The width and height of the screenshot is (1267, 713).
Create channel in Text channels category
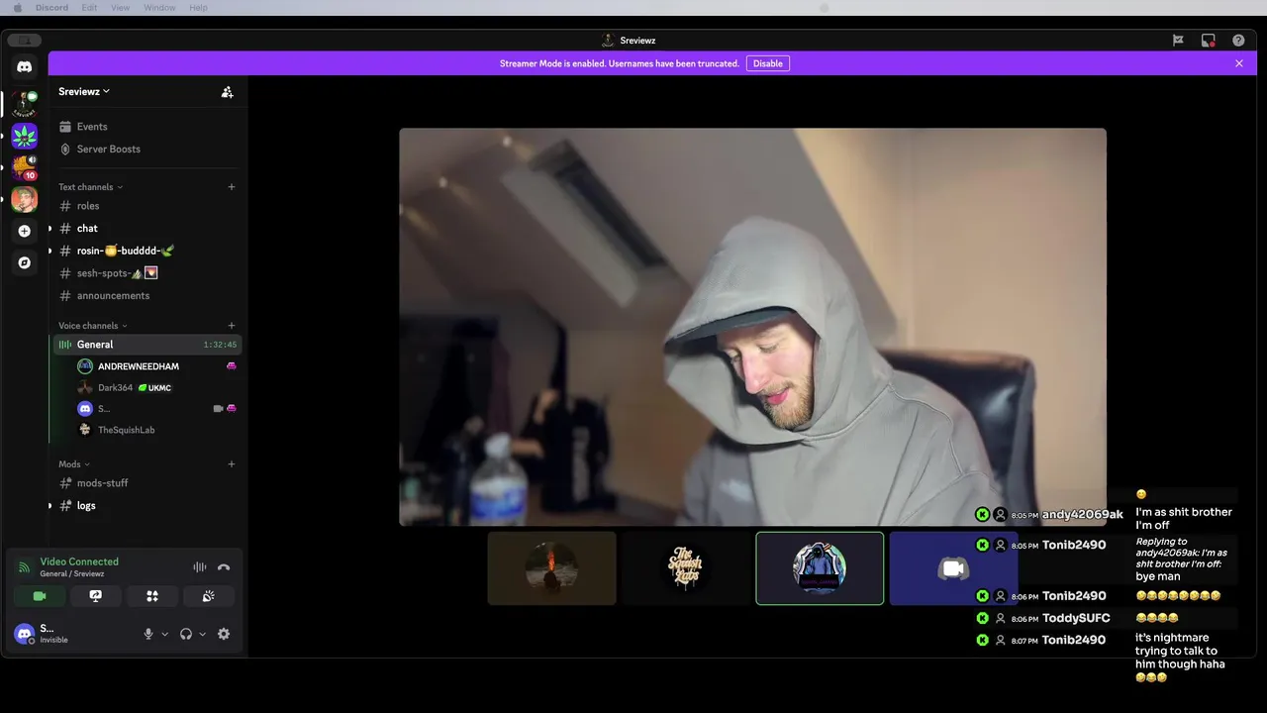(232, 187)
